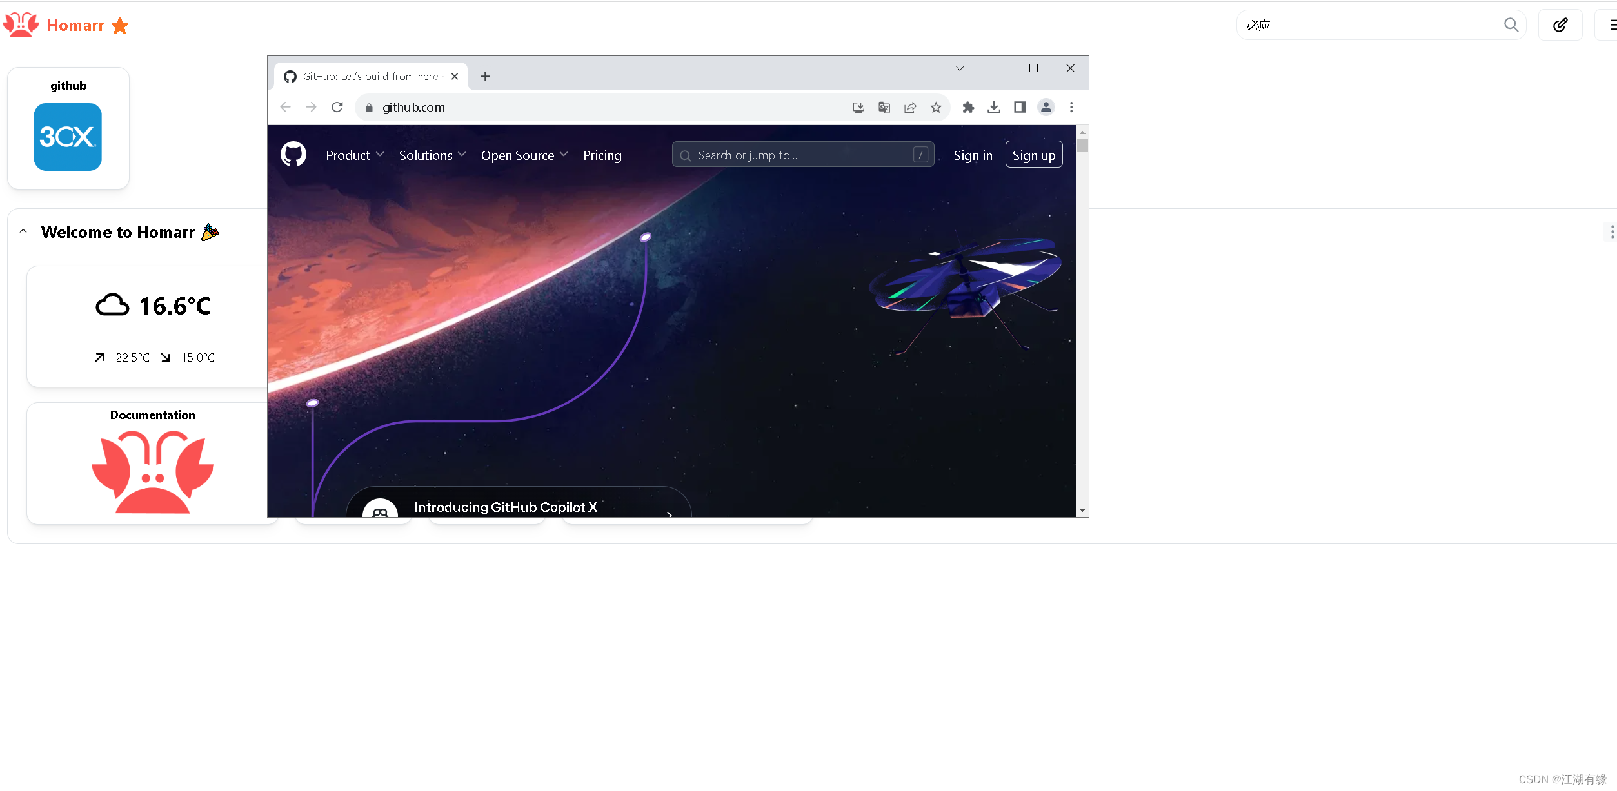Bookmark page with the star icon
Viewport: 1617px width, 791px height.
pos(936,108)
